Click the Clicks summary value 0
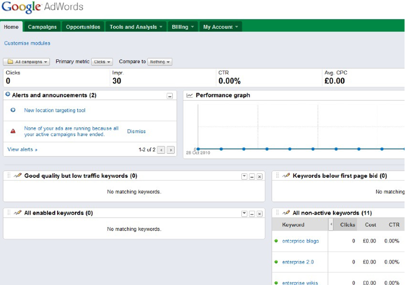The image size is (405, 285). [8, 81]
